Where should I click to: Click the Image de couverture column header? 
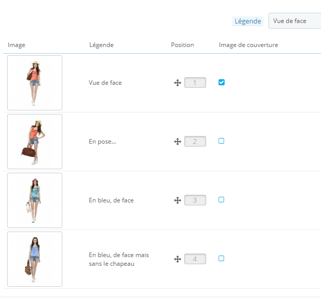(x=249, y=45)
